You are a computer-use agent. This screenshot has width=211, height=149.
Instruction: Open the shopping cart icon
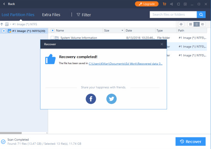(165, 4)
